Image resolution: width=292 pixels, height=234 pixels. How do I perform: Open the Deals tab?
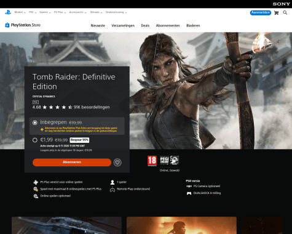[145, 26]
